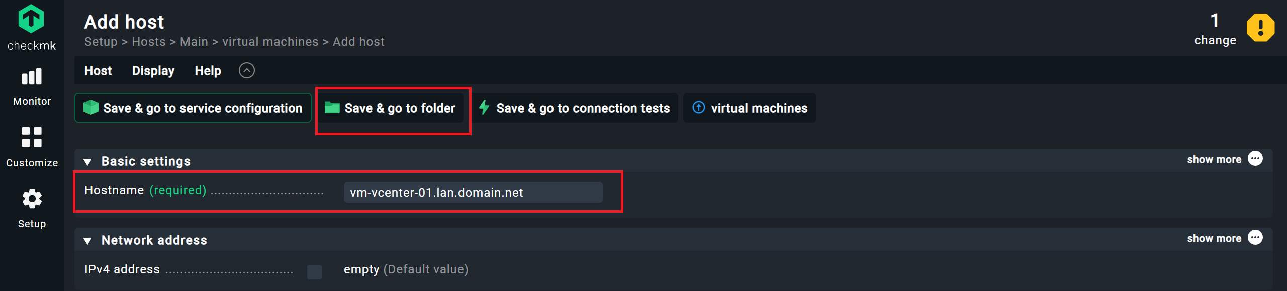Collapse the Network address section
The width and height of the screenshot is (1287, 291).
click(x=87, y=241)
